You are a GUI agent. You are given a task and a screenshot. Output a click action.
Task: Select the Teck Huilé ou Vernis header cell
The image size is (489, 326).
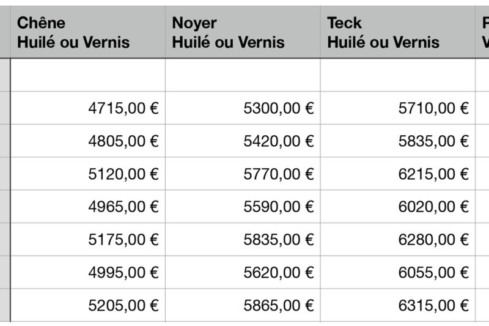[398, 32]
